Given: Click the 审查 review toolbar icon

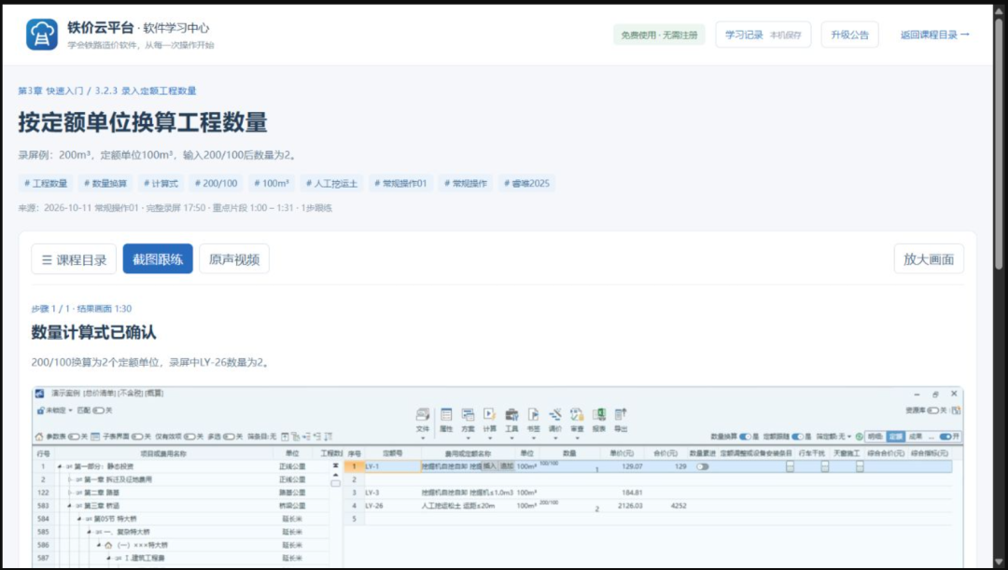Looking at the screenshot, I should pyautogui.click(x=578, y=414).
